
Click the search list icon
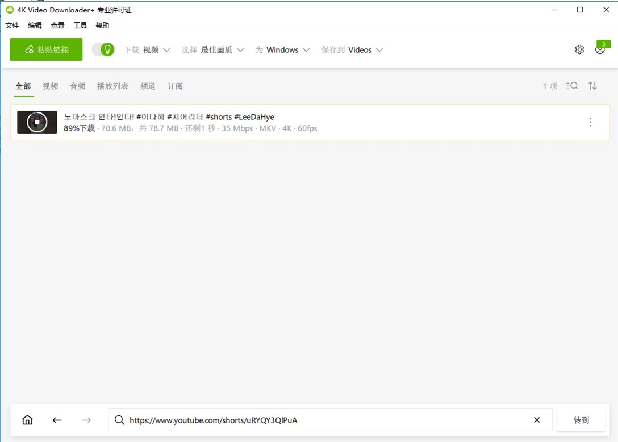tap(572, 86)
